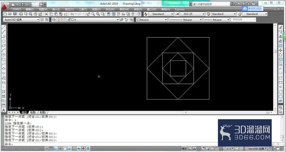Toggle Ortho mode in status bar
The image size is (286, 152).
click(x=56, y=149)
